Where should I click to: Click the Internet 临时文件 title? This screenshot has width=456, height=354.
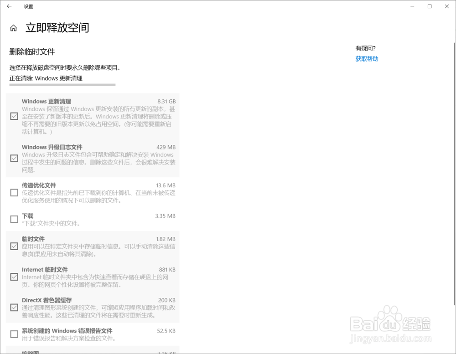(x=45, y=269)
